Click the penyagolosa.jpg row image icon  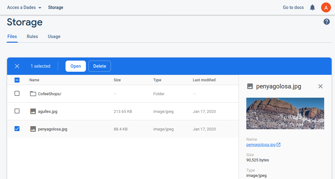[33, 129]
